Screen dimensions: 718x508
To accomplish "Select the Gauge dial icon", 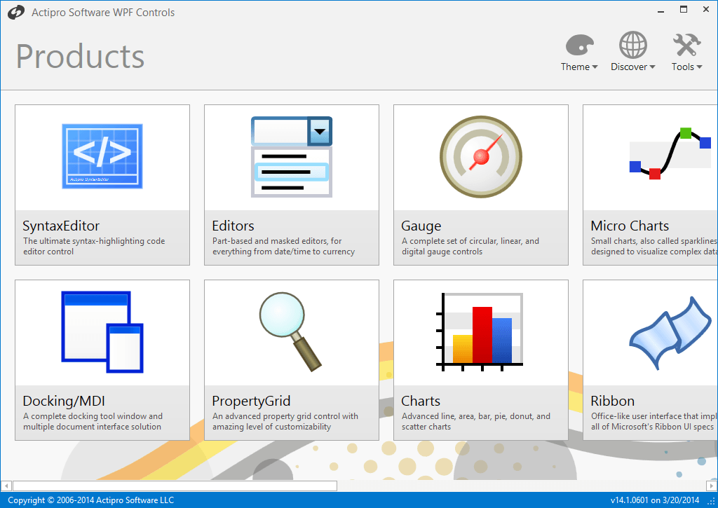I will coord(481,157).
